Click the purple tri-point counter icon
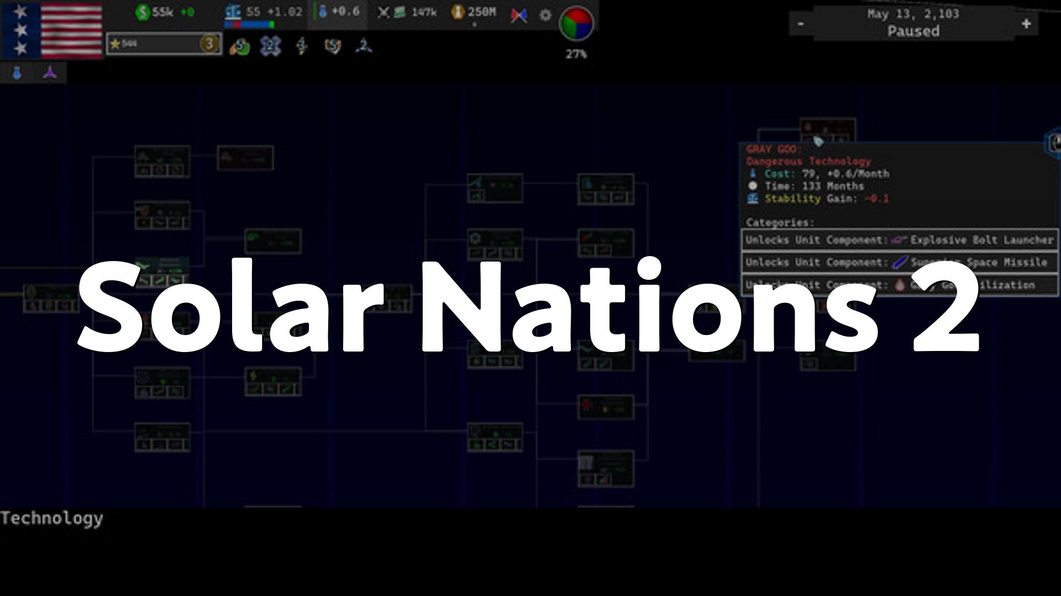 364,46
